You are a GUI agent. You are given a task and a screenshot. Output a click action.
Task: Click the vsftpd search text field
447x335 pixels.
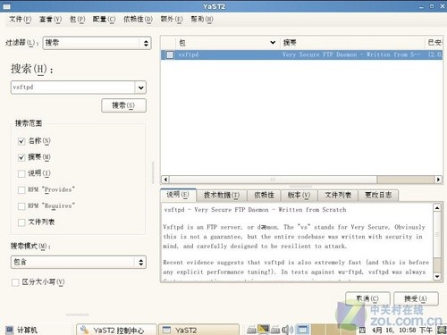pos(72,88)
